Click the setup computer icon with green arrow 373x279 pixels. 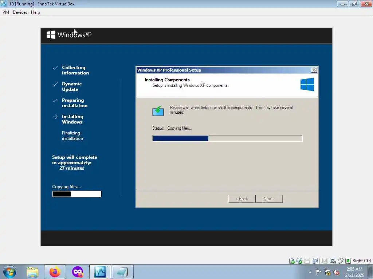(158, 111)
